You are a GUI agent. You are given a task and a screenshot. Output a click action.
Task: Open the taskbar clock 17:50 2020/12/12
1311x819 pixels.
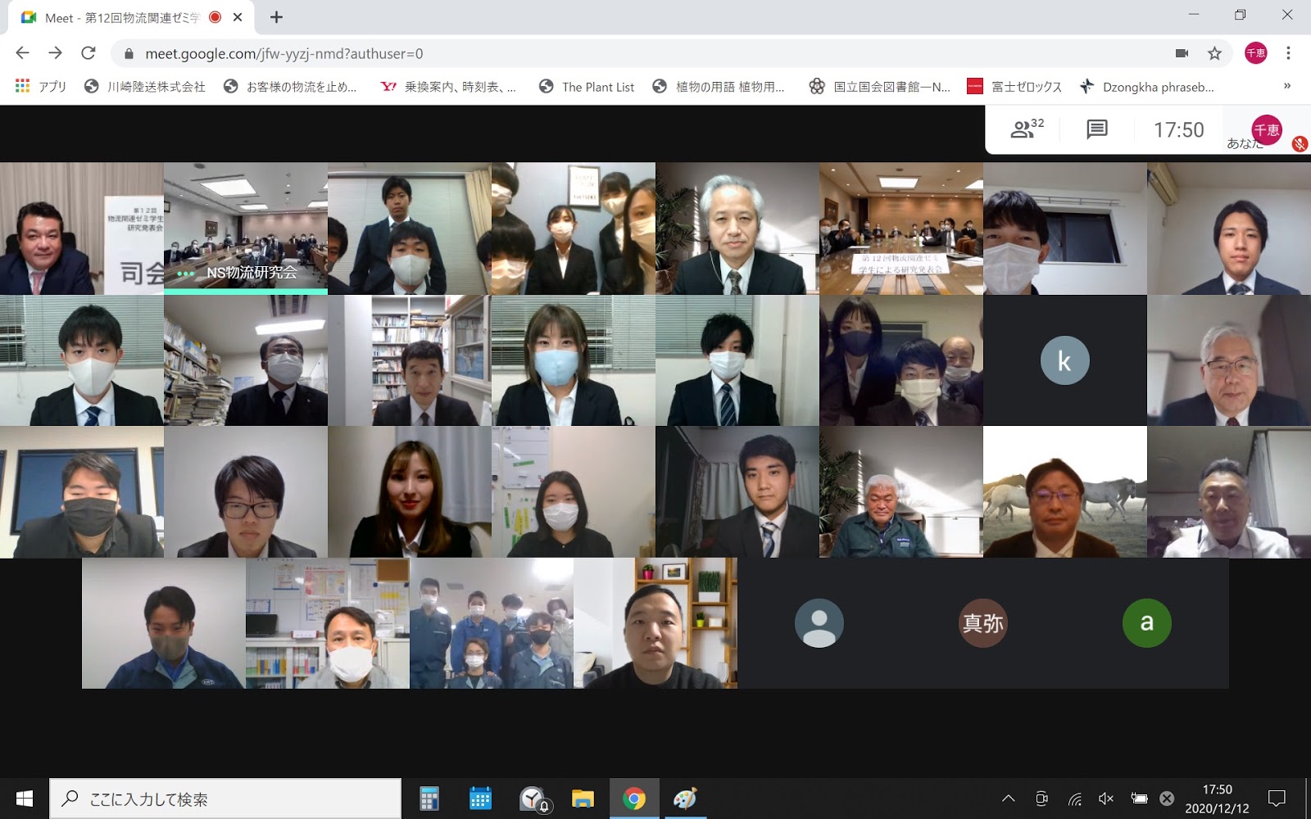[x=1217, y=799]
